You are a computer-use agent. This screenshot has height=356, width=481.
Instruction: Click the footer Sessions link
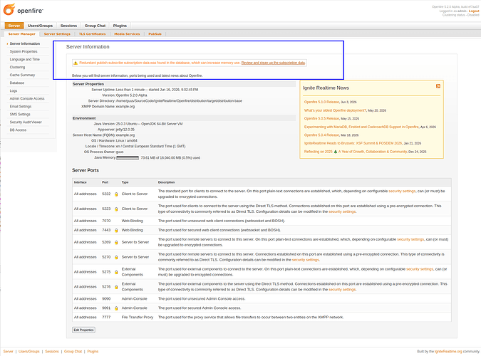(x=52, y=352)
